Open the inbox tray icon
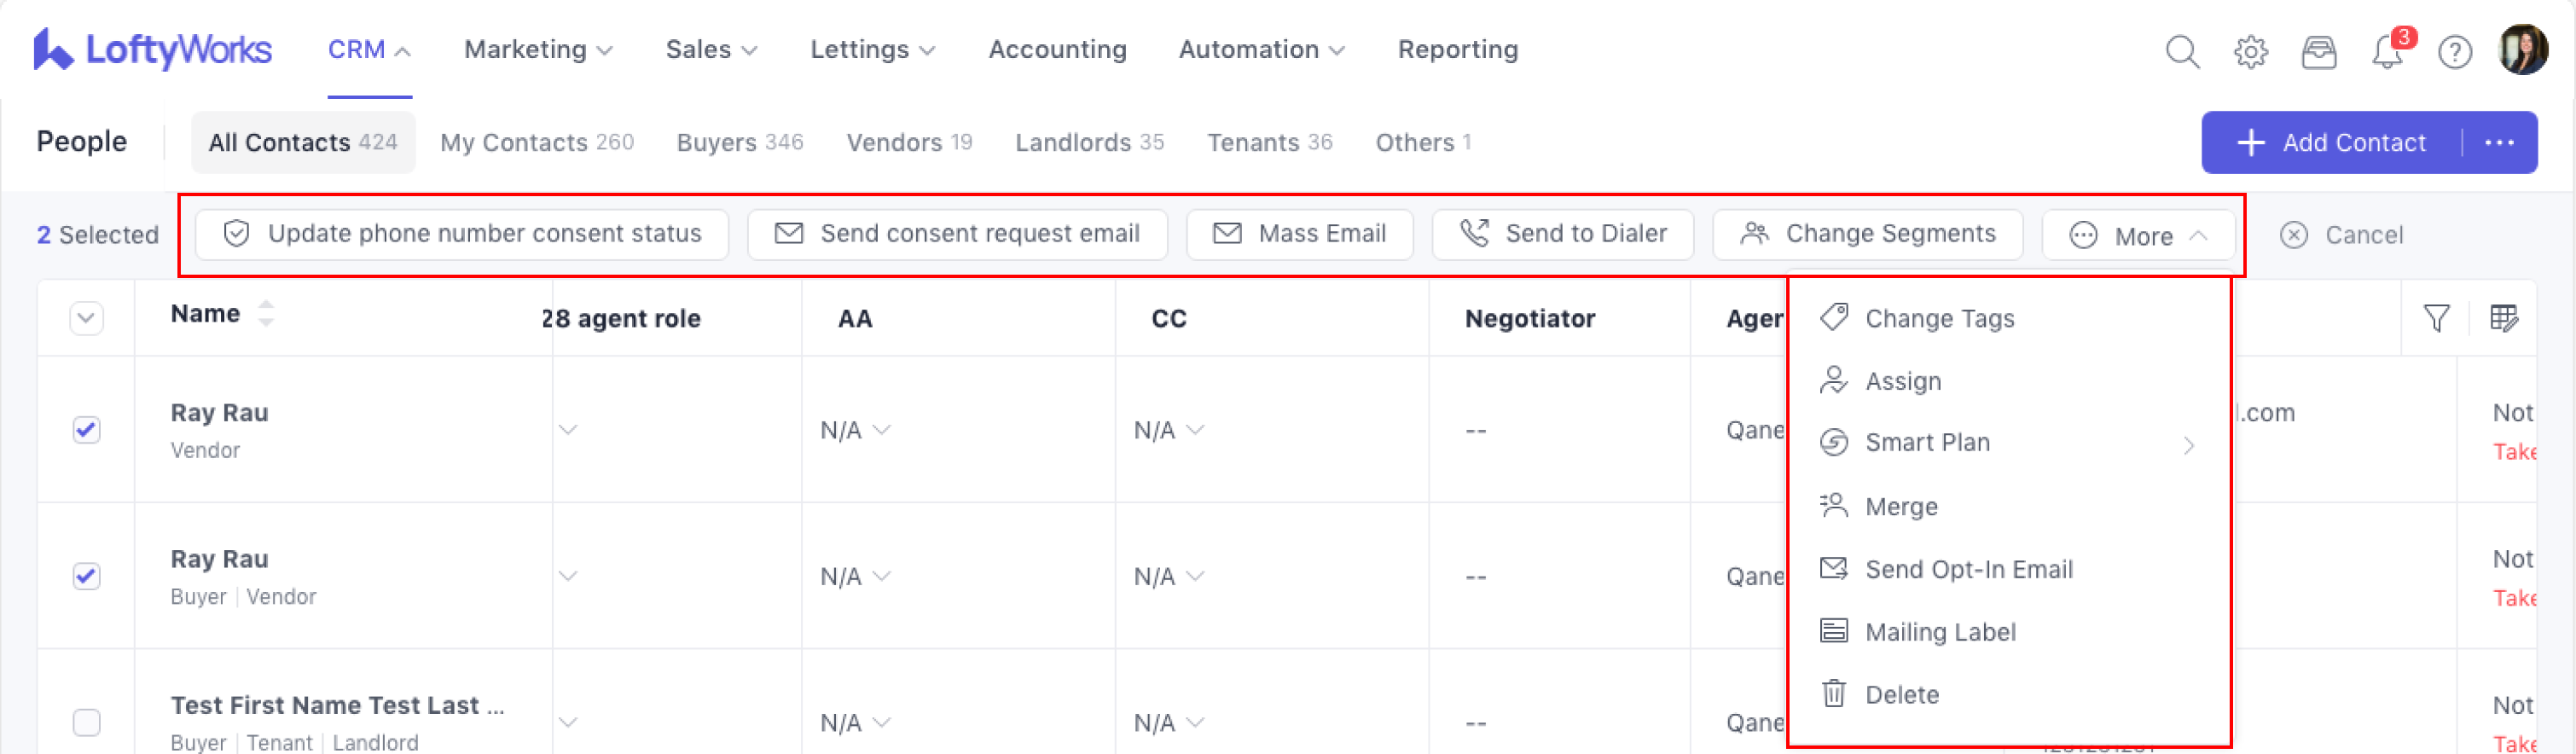Image resolution: width=2576 pixels, height=754 pixels. (2318, 51)
